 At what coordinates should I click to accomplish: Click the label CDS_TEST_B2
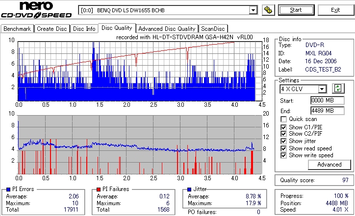[x=323, y=70]
